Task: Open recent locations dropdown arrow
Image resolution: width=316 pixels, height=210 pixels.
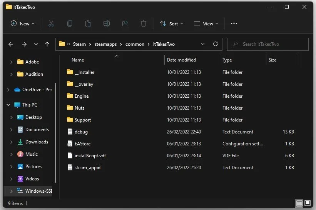Action: [36, 44]
